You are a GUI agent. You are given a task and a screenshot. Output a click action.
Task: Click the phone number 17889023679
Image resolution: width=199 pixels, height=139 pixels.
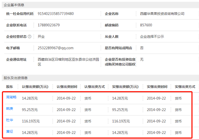point(49,25)
